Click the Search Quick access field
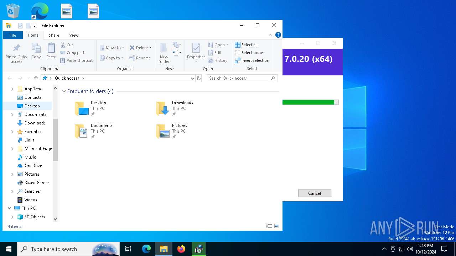 pos(238,78)
